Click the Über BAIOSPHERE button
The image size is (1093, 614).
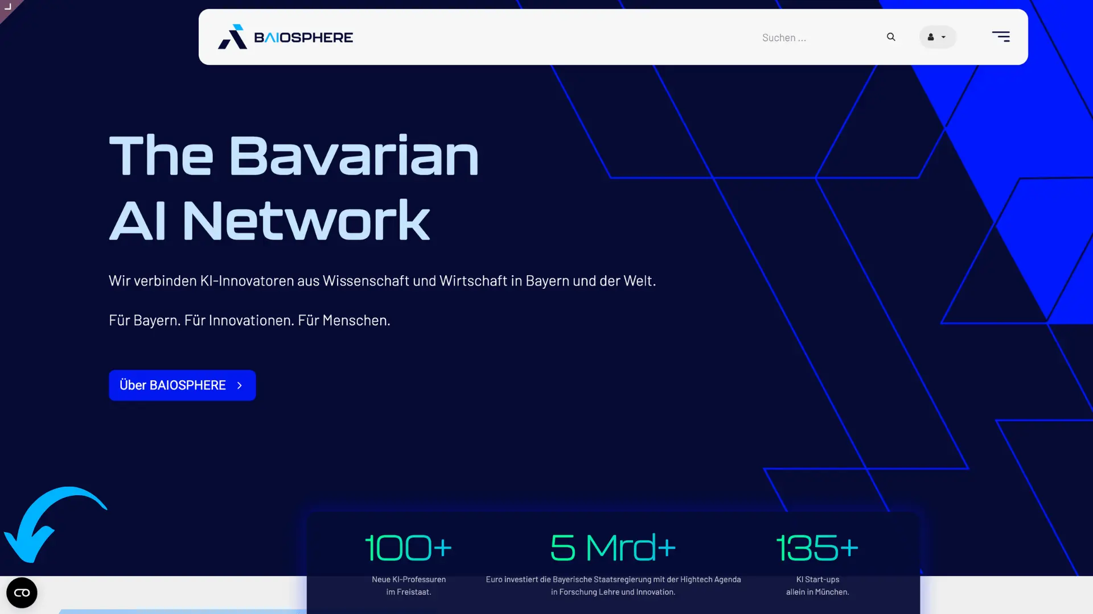point(182,385)
